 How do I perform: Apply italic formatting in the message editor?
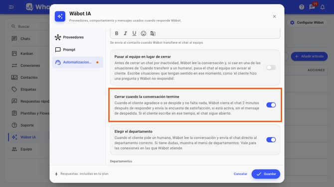(x=126, y=33)
